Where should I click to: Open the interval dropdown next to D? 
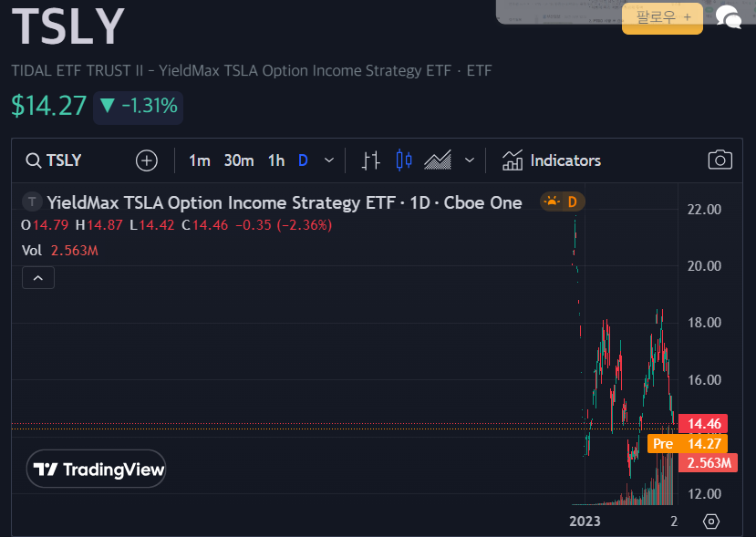click(x=329, y=160)
